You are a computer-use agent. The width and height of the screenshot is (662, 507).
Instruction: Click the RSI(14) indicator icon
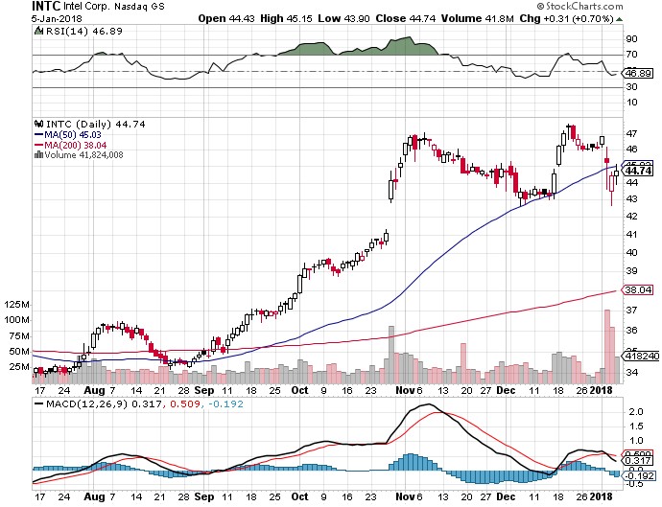(x=38, y=31)
